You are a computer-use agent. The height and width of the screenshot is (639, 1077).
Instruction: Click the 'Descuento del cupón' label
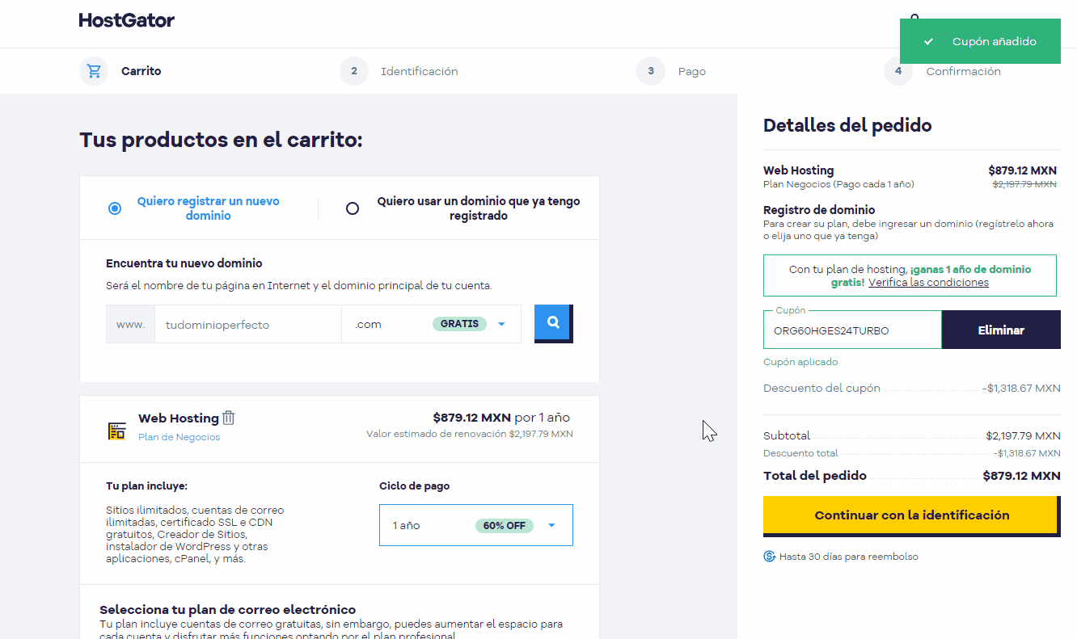tap(821, 388)
